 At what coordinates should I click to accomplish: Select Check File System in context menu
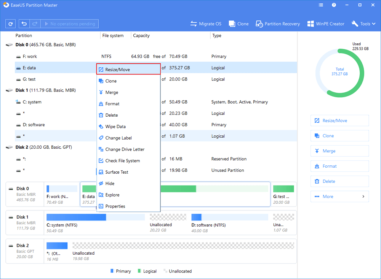point(128,161)
